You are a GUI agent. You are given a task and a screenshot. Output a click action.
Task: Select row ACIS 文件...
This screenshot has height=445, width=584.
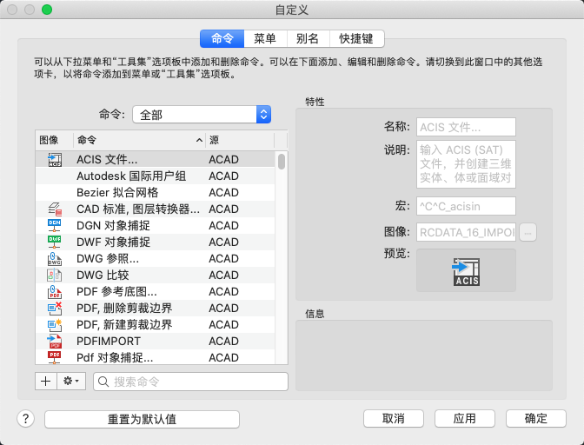pos(156,159)
